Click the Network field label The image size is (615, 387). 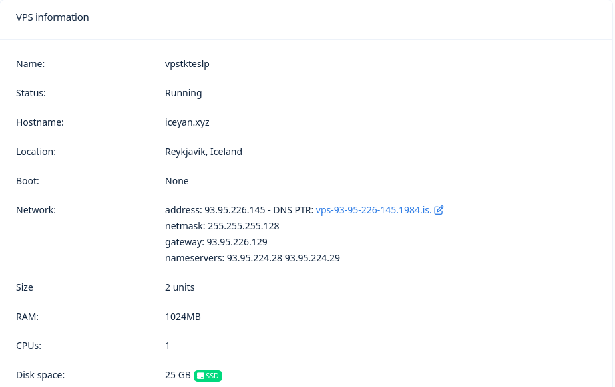click(x=36, y=210)
